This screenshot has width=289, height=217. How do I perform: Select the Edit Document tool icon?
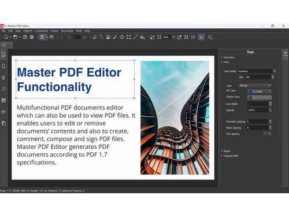94,37
